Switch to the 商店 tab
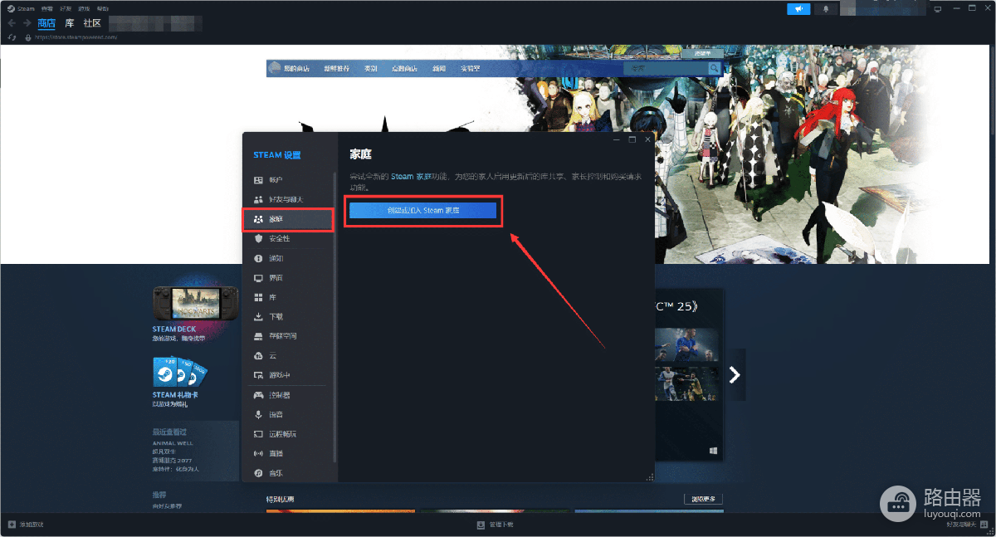The width and height of the screenshot is (996, 537). click(x=46, y=23)
